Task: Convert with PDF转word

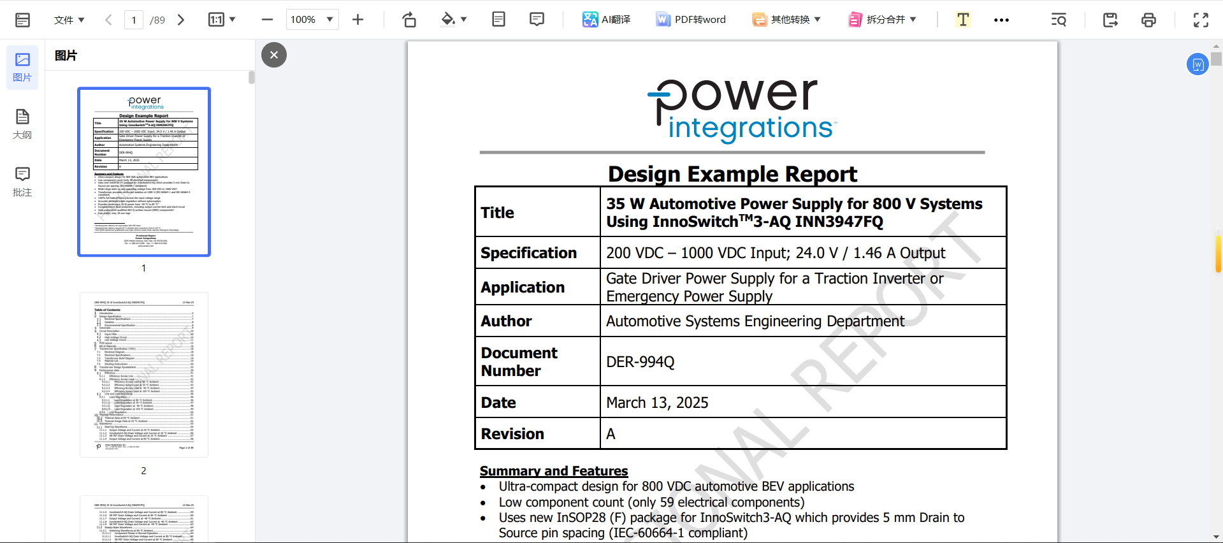Action: [691, 20]
